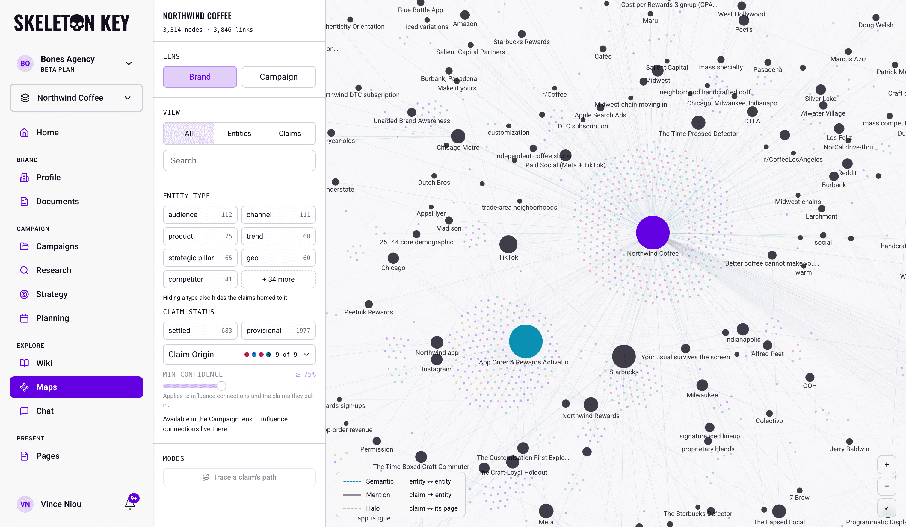Click the Documents file icon
906x527 pixels.
(x=24, y=202)
